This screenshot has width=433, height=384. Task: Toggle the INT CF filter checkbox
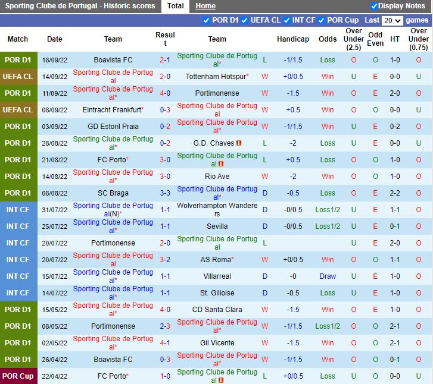[x=286, y=20]
